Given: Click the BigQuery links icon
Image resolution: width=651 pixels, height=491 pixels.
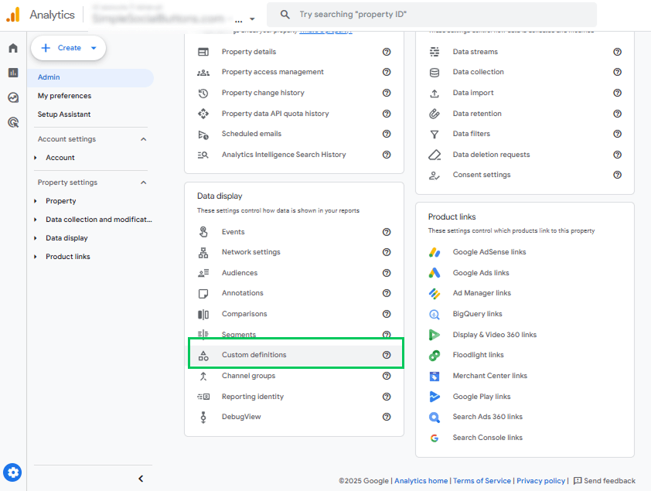Looking at the screenshot, I should [x=435, y=314].
